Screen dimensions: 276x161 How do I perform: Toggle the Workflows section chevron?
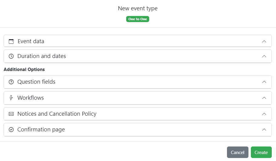point(264,98)
